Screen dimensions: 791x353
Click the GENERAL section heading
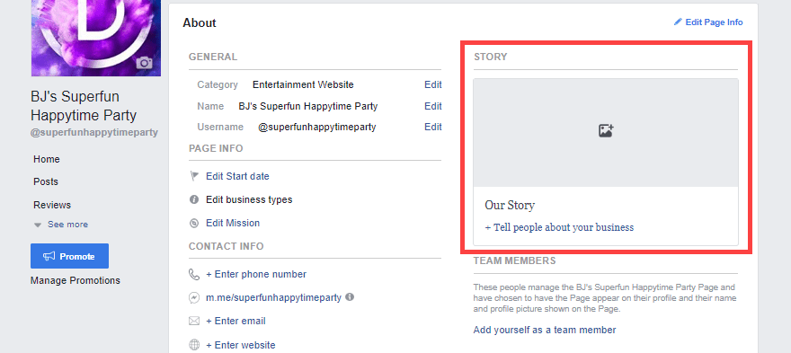(213, 57)
